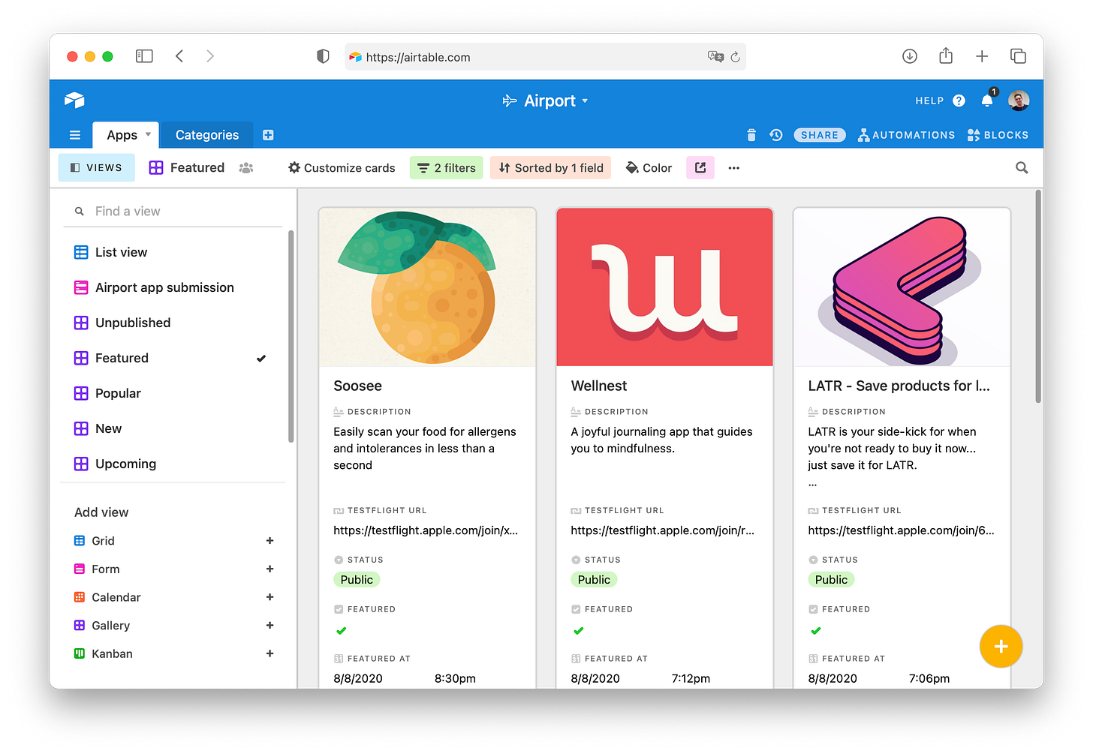Open Safari downloads icon
Viewport: 1093px width, 754px height.
point(910,56)
